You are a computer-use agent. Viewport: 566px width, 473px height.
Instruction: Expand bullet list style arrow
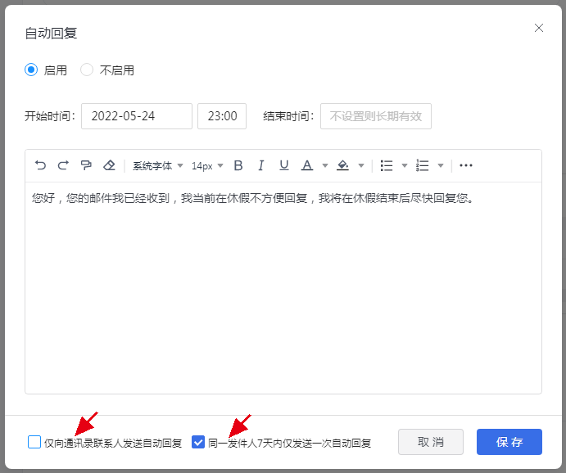pos(405,166)
